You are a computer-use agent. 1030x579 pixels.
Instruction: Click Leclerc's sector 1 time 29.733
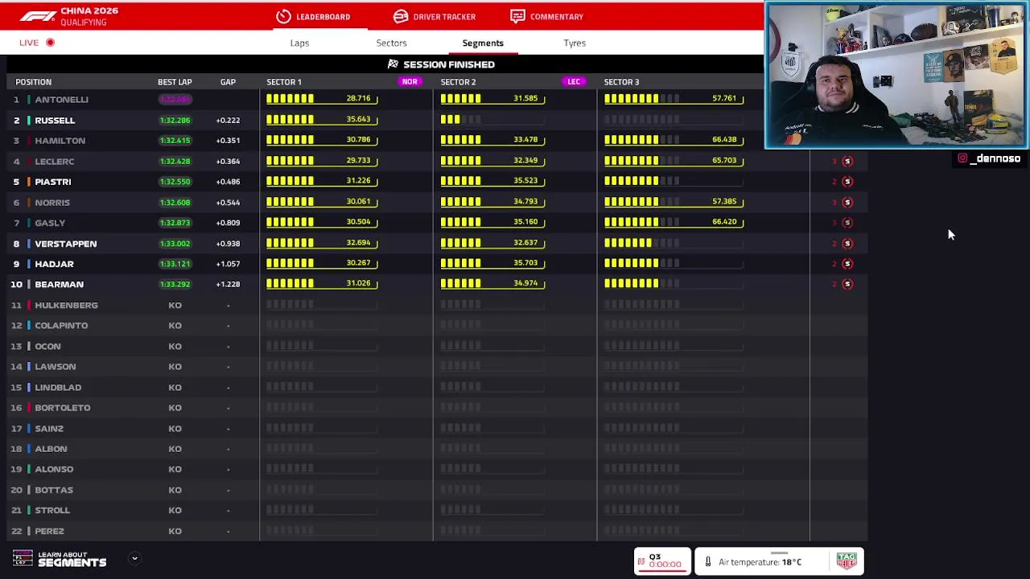pos(358,160)
